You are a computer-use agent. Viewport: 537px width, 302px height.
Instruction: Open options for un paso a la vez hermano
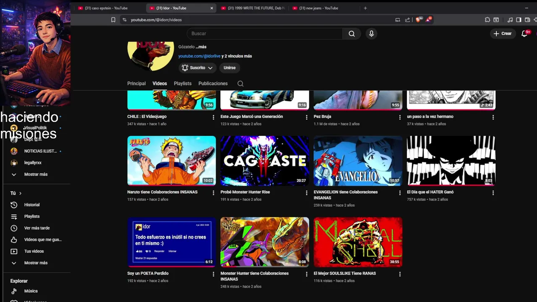(x=493, y=117)
